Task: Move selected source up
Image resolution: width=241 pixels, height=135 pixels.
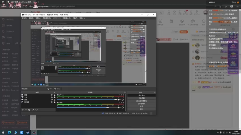Action: [33, 110]
